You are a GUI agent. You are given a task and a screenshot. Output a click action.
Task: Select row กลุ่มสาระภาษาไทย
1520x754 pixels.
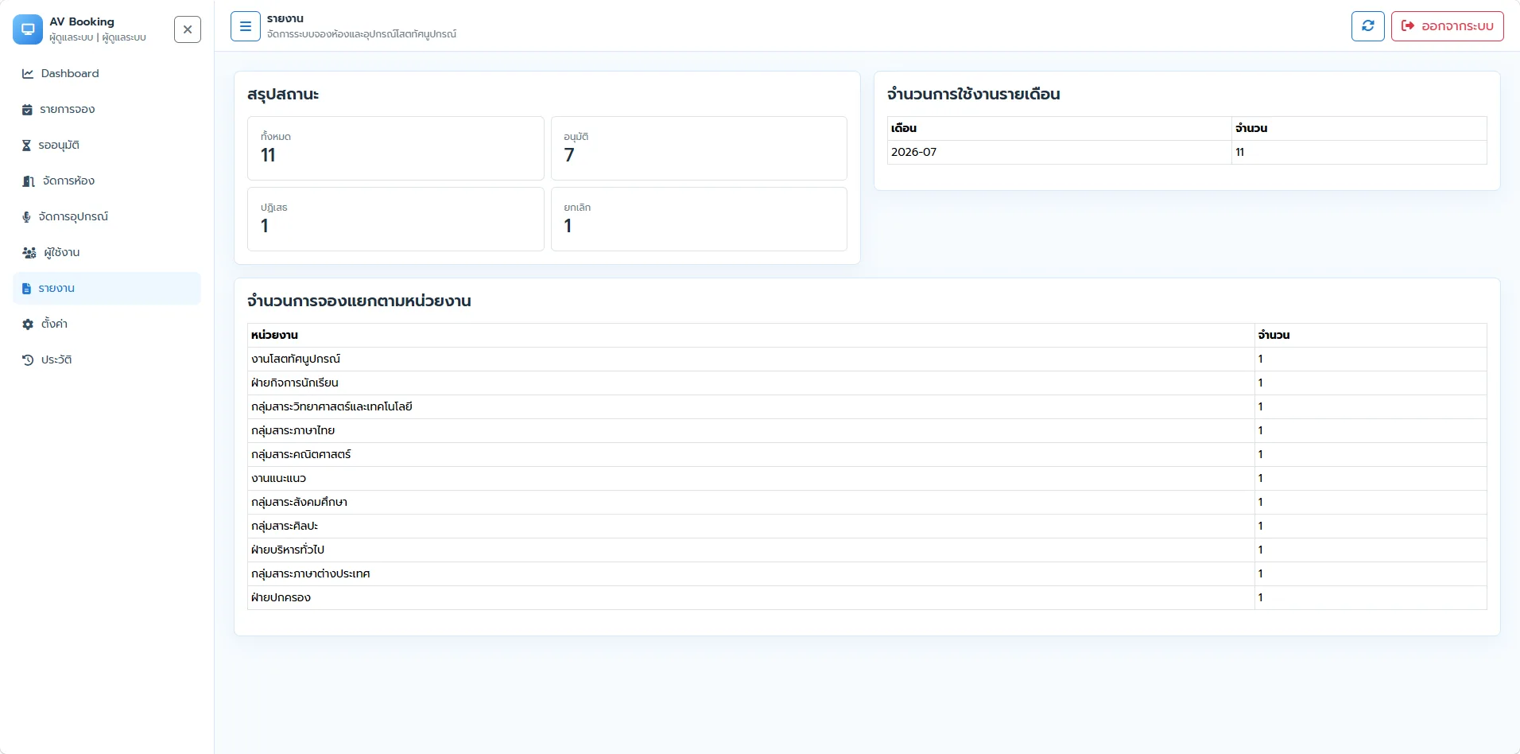point(867,430)
